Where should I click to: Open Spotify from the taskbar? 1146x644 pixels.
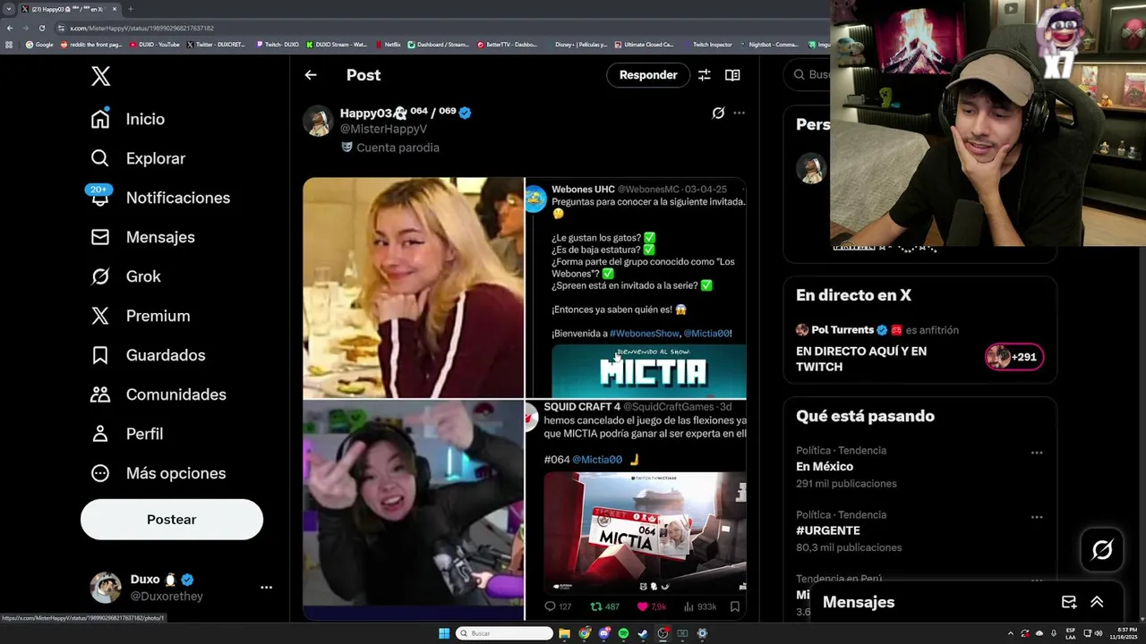(623, 633)
